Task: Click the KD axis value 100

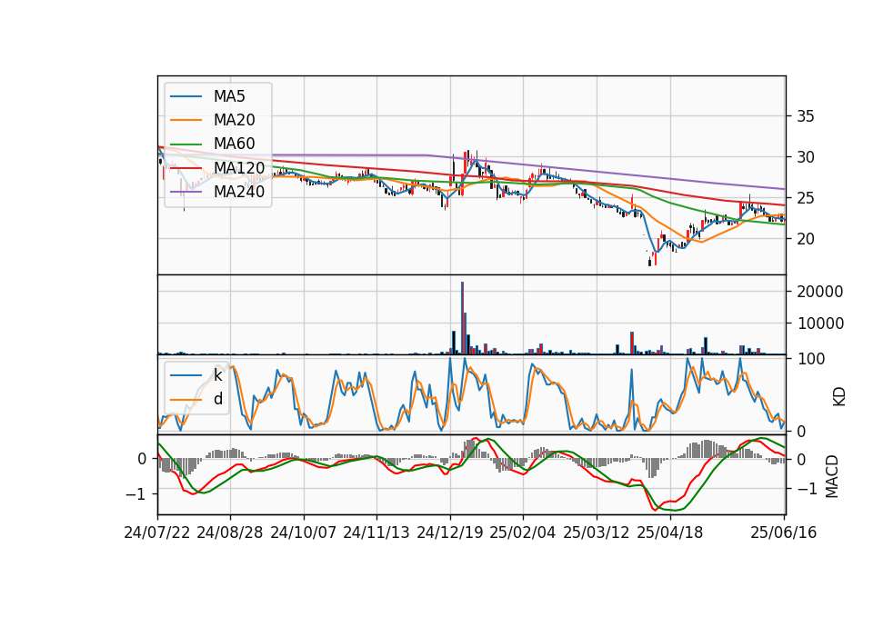Action: pyautogui.click(x=811, y=359)
